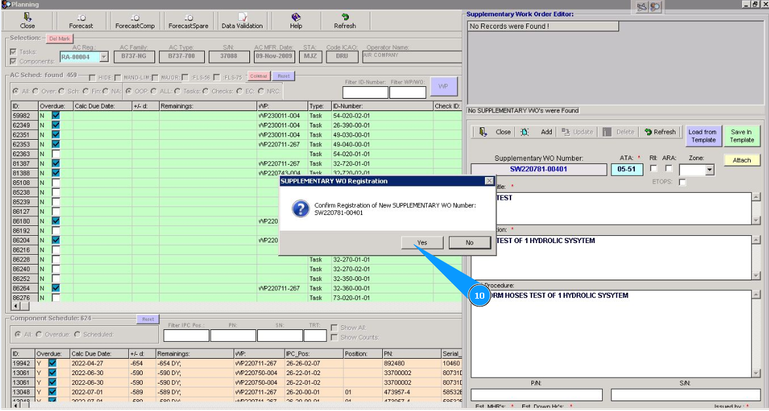The image size is (769, 411).
Task: Check the ARA checkbox
Action: point(668,168)
